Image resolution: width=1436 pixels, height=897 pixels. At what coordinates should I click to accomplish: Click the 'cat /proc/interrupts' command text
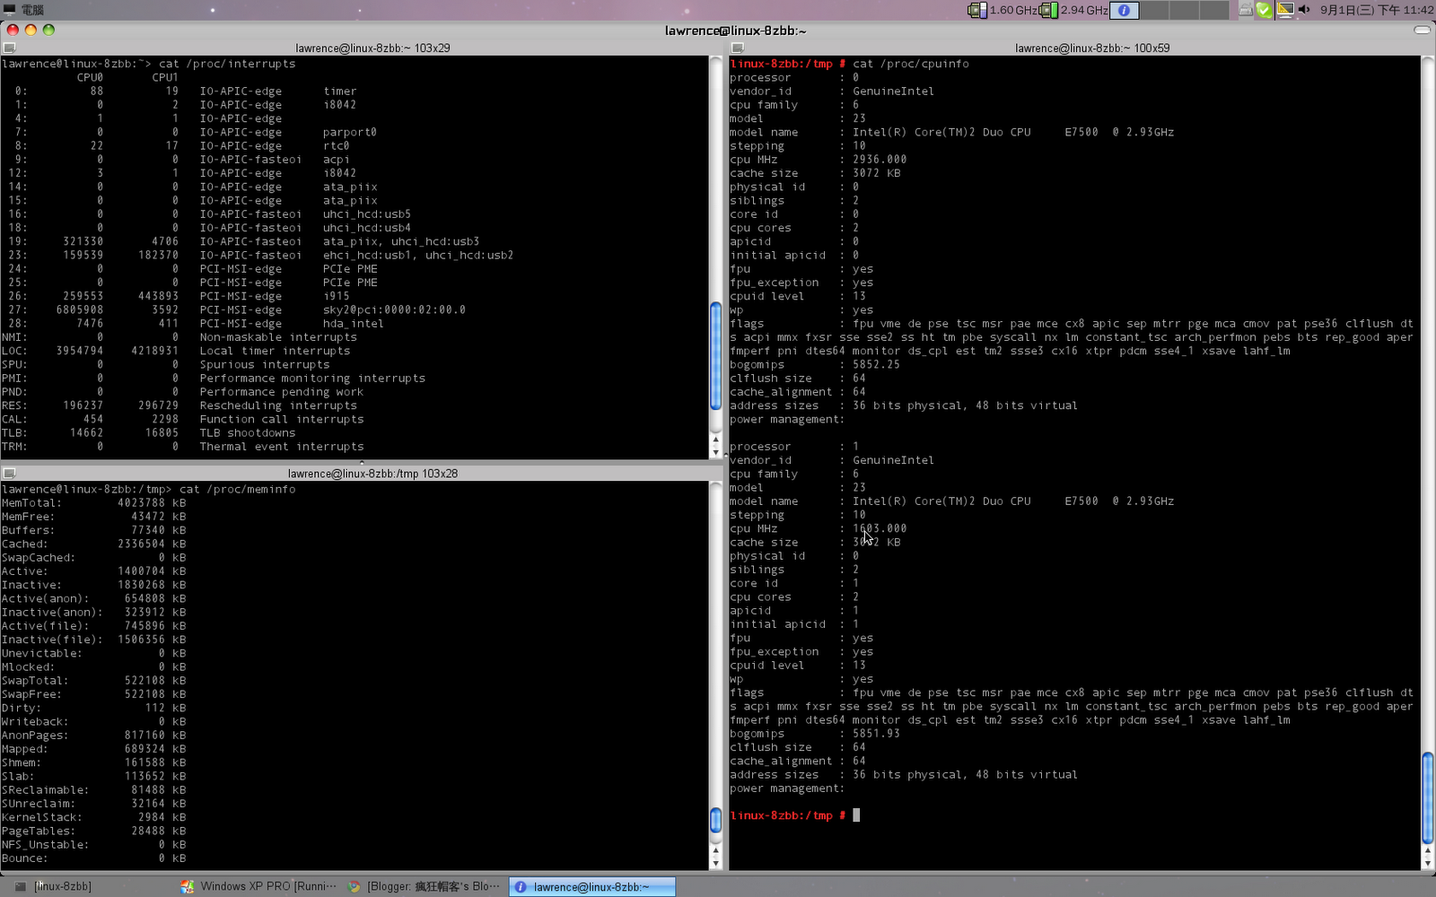tap(227, 64)
